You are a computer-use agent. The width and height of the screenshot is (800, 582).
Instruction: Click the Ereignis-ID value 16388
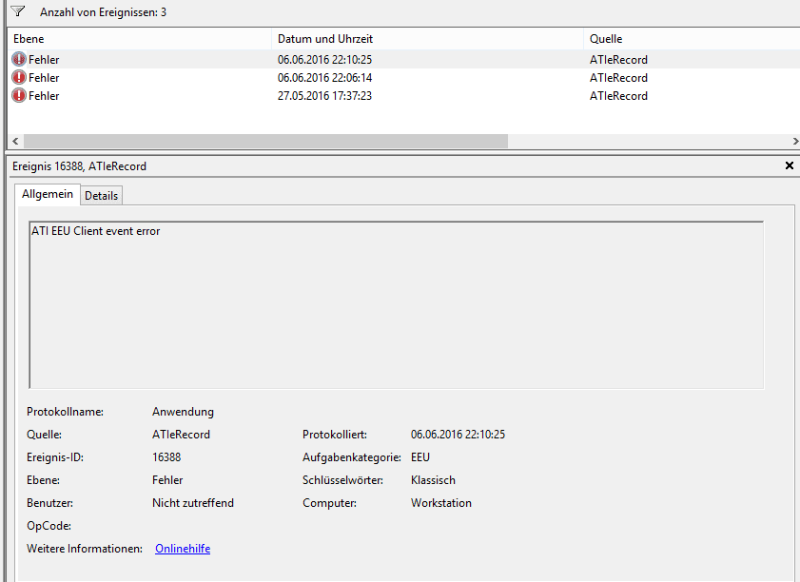[166, 457]
